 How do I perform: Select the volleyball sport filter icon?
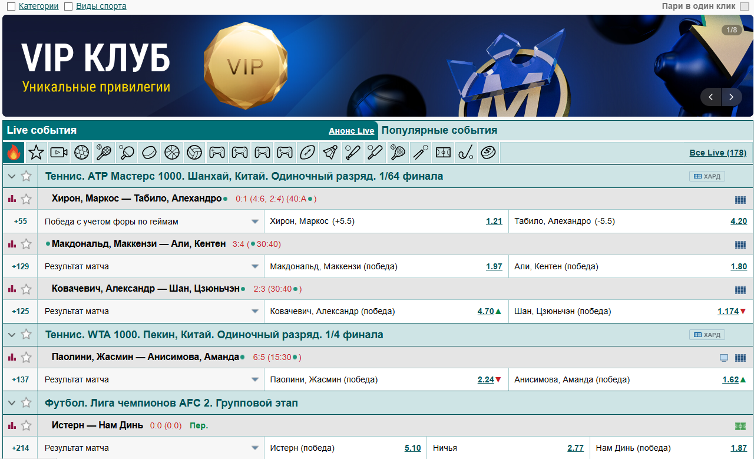tap(194, 153)
